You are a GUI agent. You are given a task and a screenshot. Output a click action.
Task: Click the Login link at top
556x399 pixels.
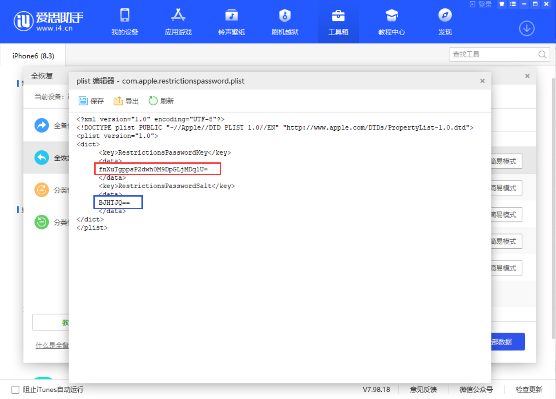point(481,4)
